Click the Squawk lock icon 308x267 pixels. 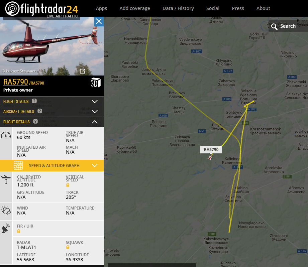point(68,247)
